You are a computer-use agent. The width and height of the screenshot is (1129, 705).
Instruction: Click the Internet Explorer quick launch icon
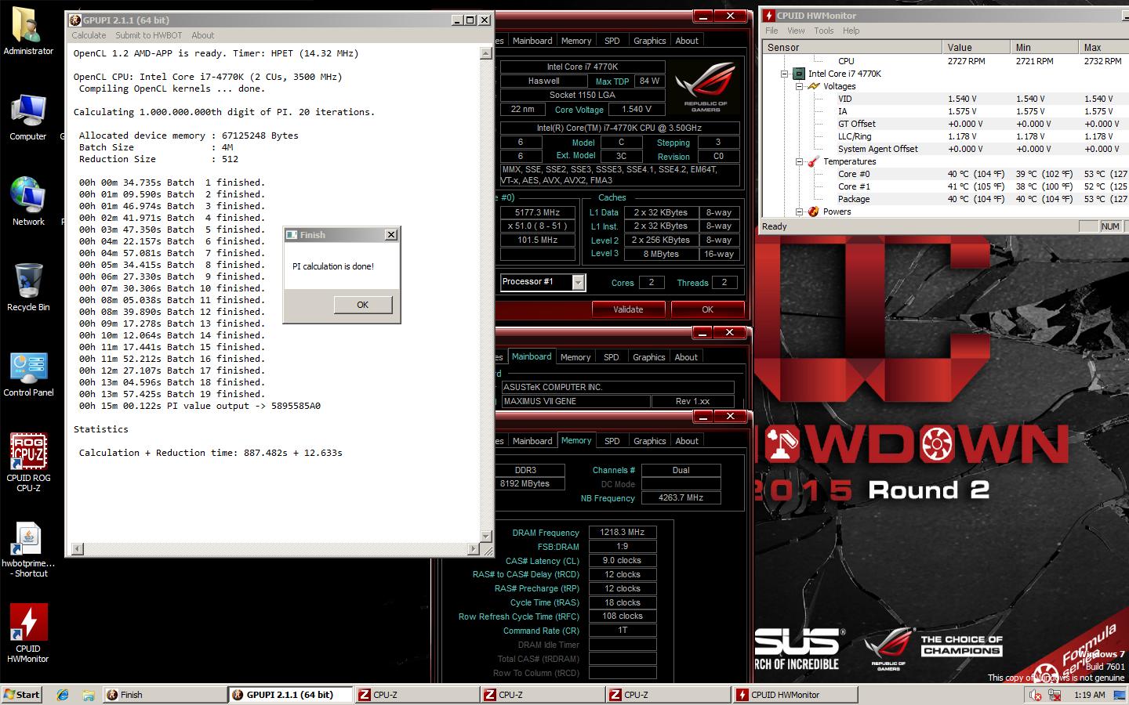[x=64, y=695]
